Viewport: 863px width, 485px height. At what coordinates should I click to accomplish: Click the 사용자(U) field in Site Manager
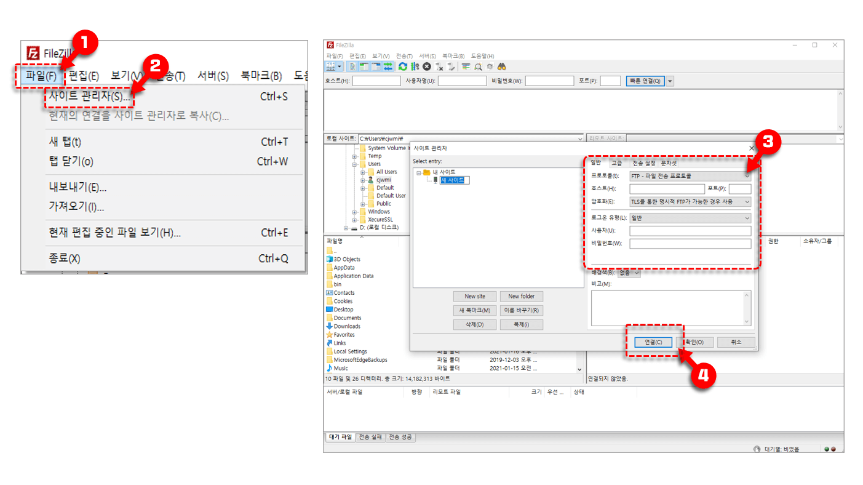click(x=690, y=231)
